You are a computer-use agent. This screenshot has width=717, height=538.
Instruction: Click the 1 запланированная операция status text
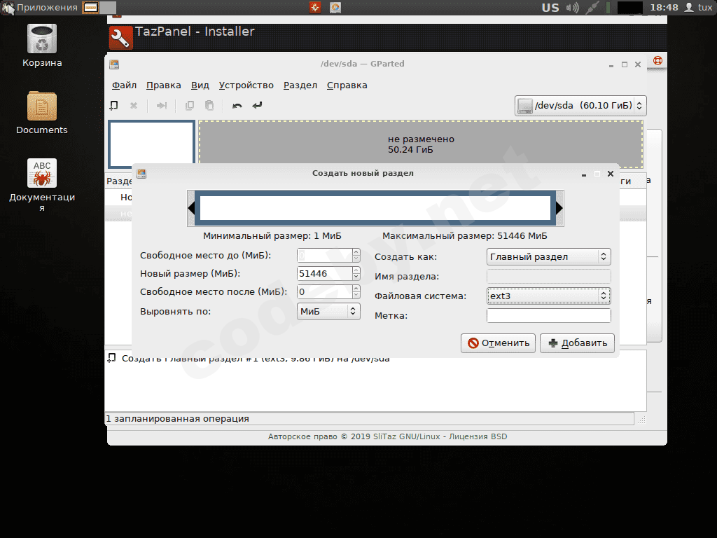(177, 419)
